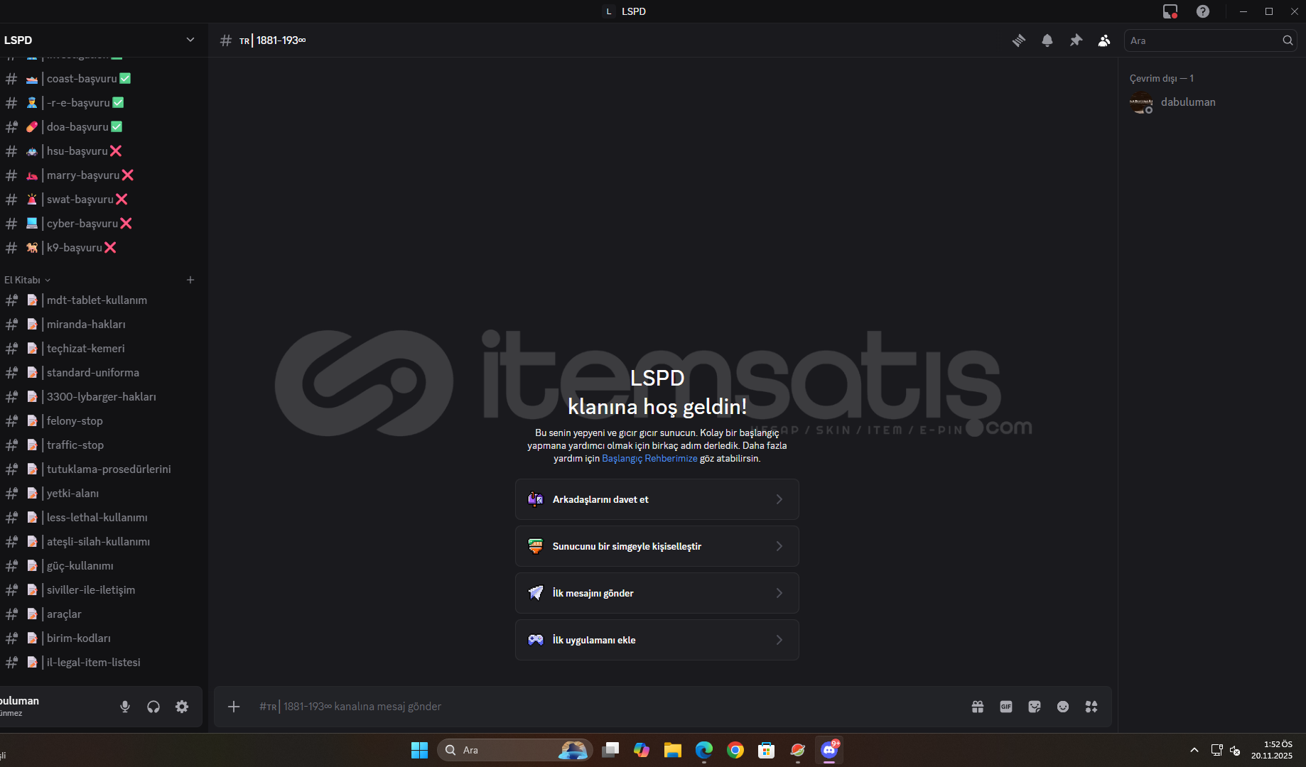Image resolution: width=1306 pixels, height=767 pixels.
Task: Click the Discord taskbar icon
Action: point(829,750)
